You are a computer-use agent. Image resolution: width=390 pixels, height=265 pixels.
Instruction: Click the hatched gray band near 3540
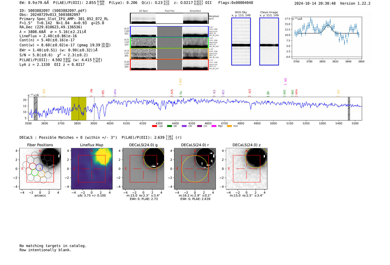[36, 108]
